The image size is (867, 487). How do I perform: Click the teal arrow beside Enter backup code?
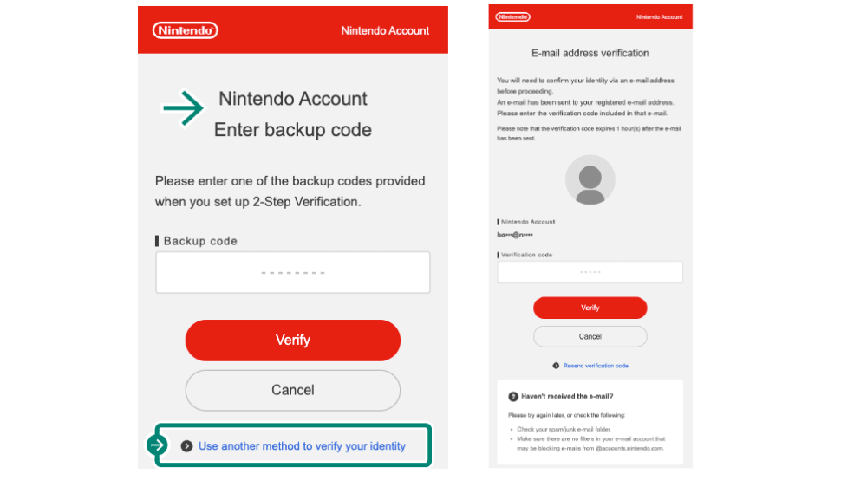click(183, 108)
